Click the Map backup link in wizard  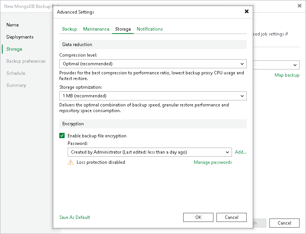(x=287, y=75)
